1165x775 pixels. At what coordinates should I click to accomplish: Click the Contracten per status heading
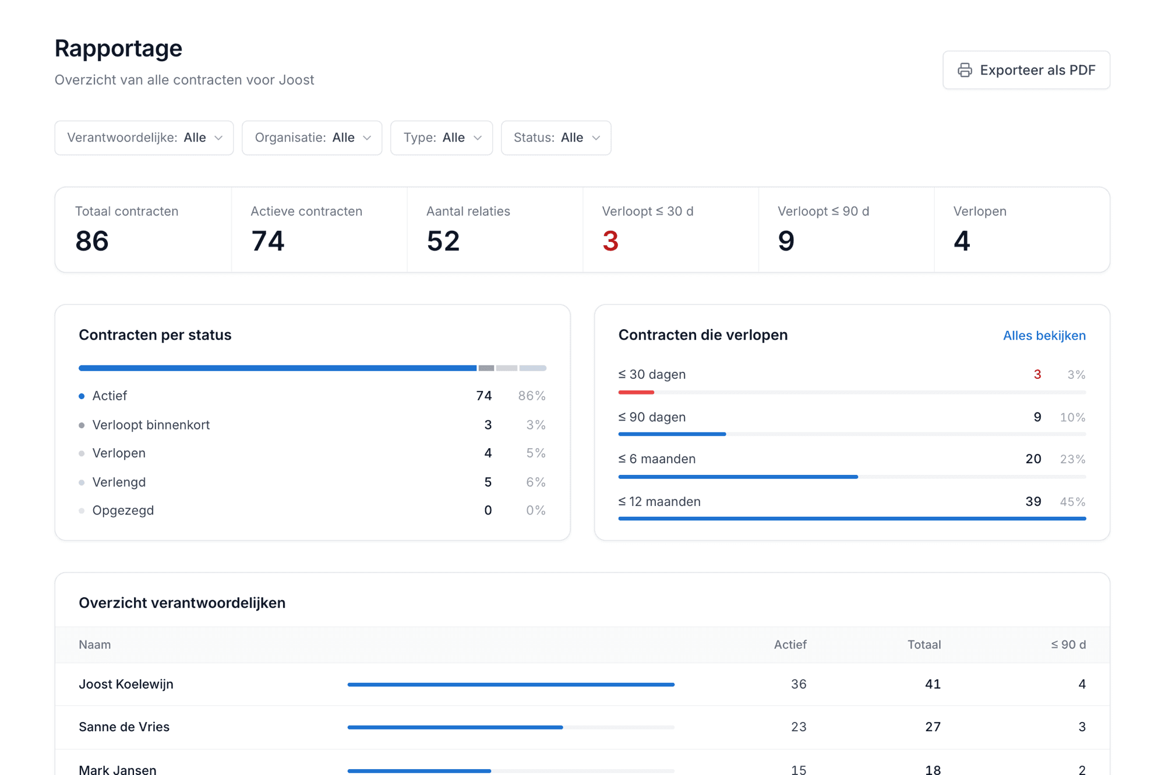(x=155, y=335)
